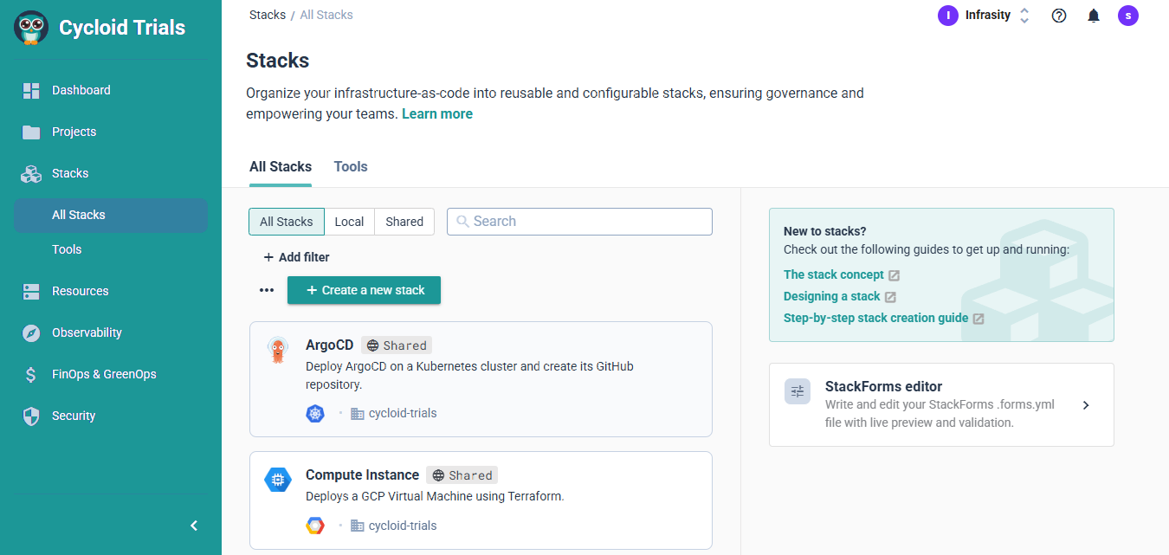Screen dimensions: 1169x555
Task: Select the Local filter toggle
Action: [x=349, y=222]
